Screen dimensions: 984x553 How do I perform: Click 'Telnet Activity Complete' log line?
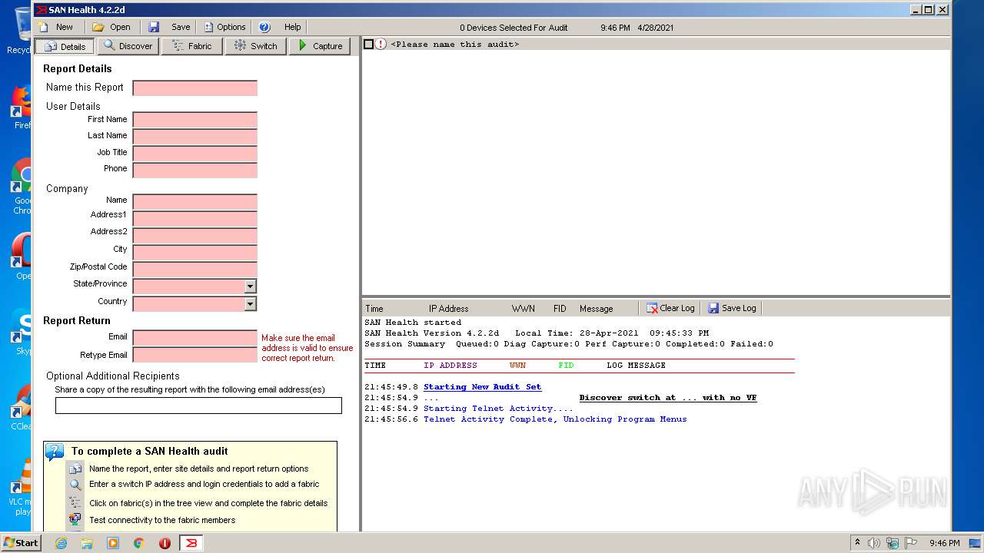555,419
